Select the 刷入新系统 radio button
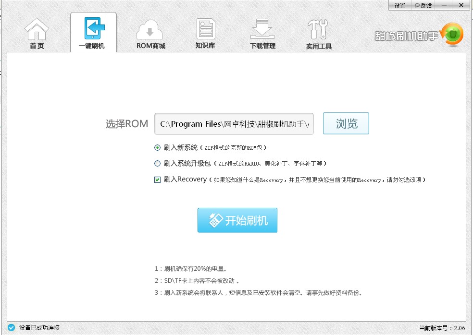The image size is (473, 335). coord(157,148)
